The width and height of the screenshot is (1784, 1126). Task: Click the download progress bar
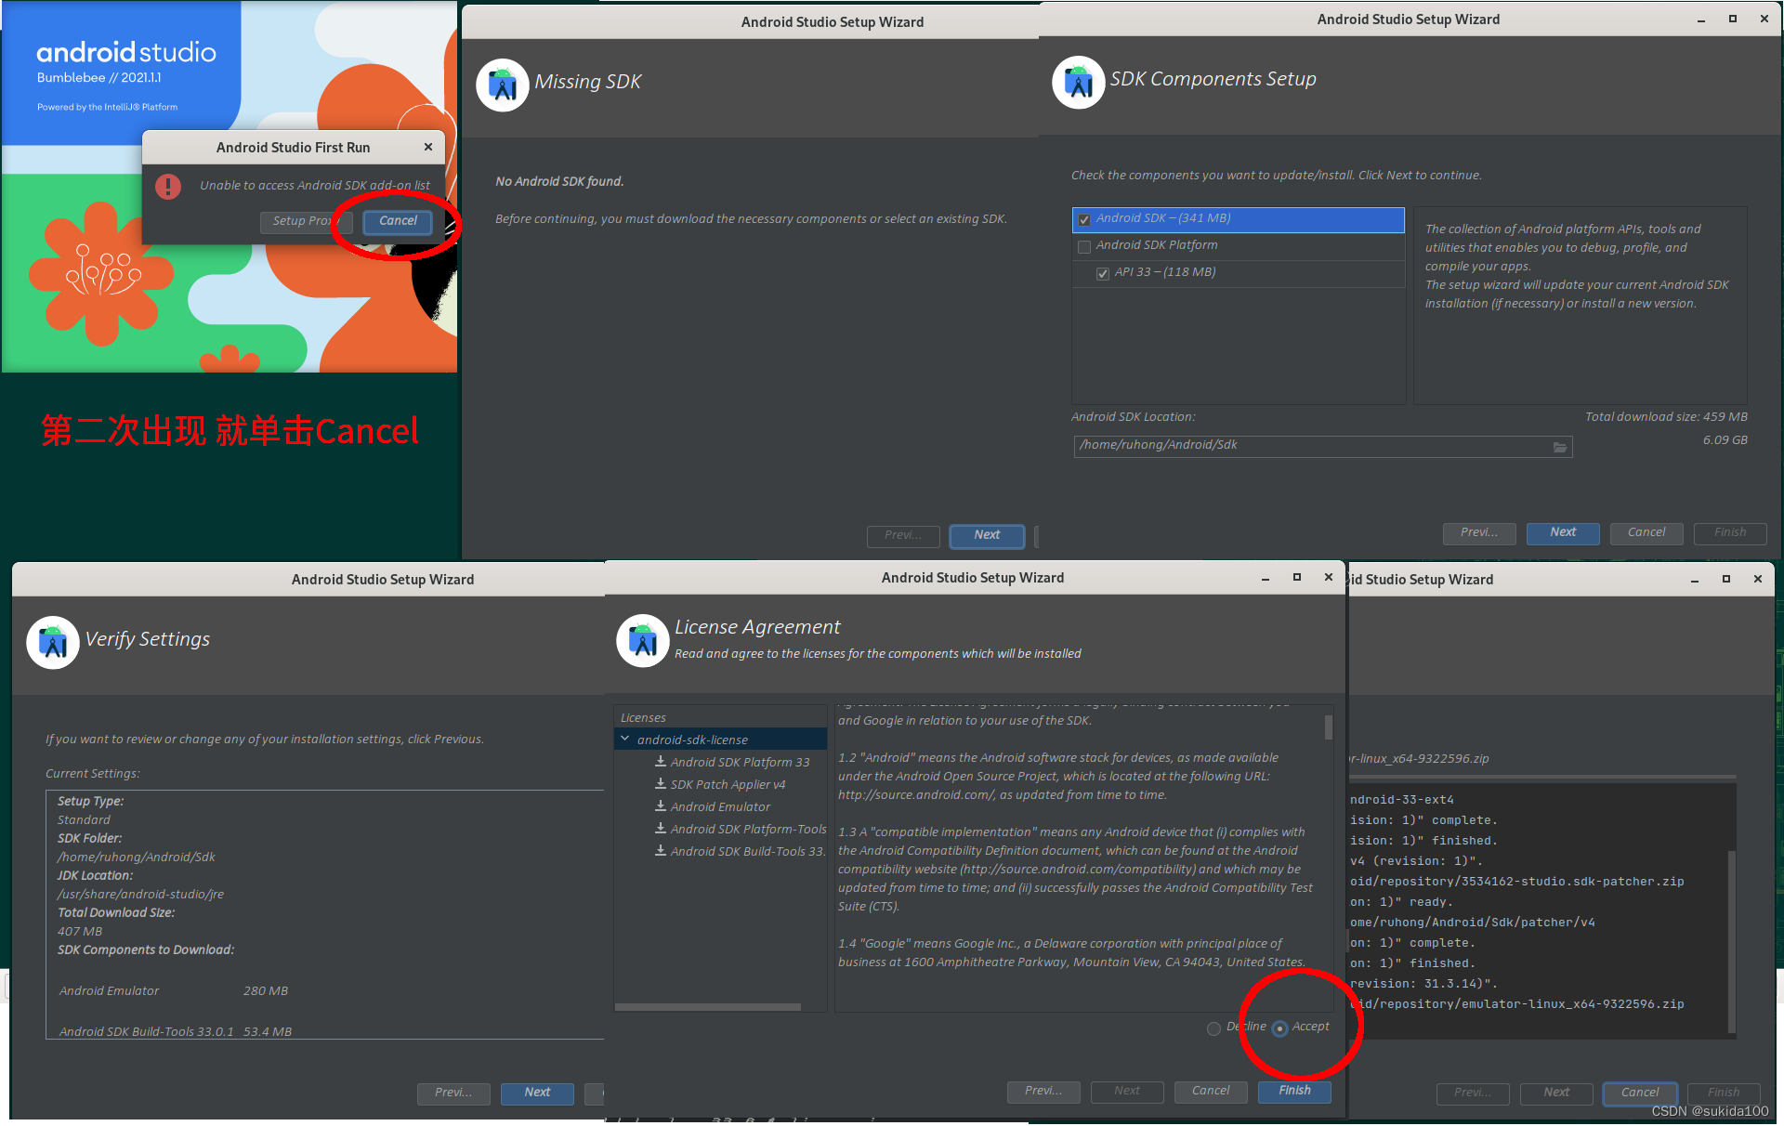[x=1541, y=776]
